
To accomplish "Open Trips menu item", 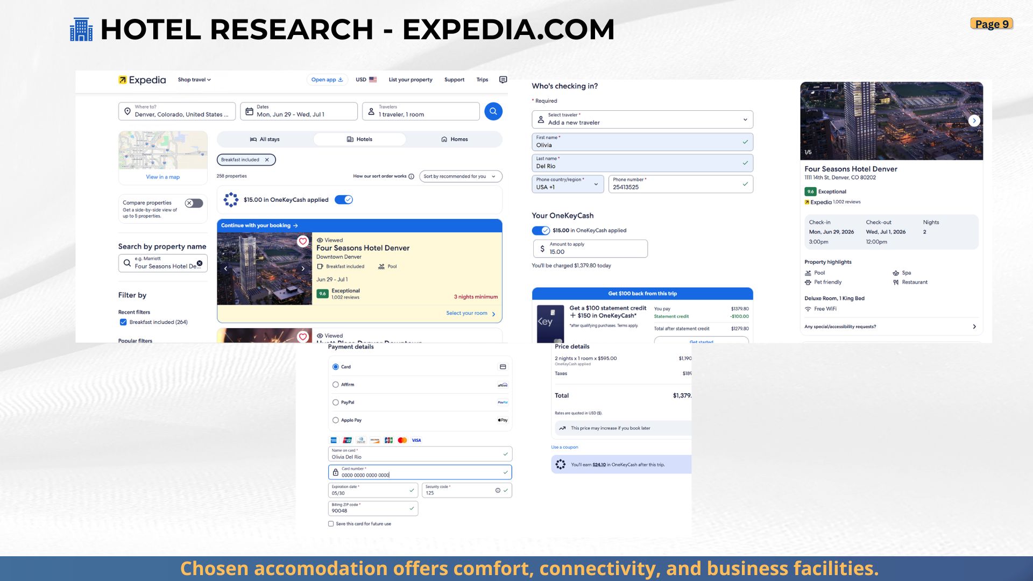I will (x=482, y=80).
